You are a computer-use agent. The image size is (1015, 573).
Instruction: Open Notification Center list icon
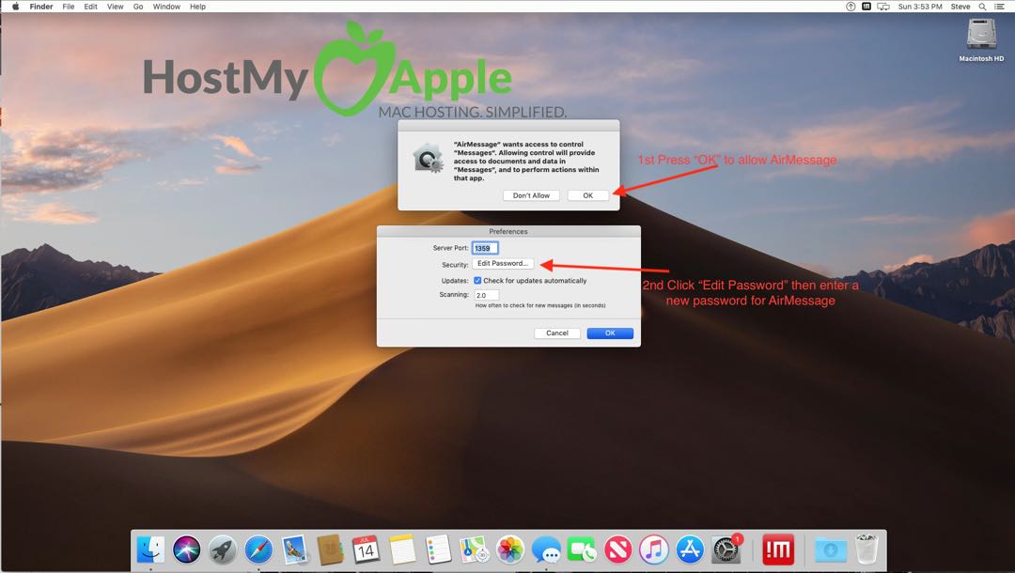(x=999, y=7)
